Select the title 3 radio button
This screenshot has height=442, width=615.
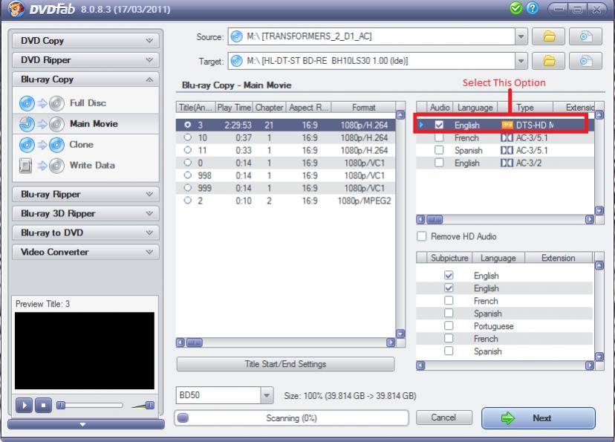(187, 125)
